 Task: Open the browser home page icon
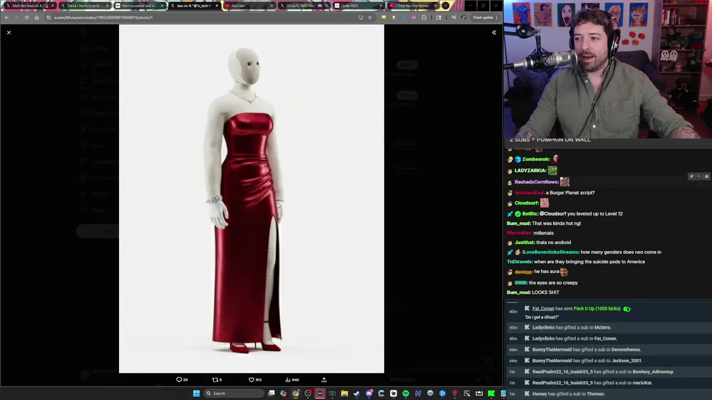pos(37,17)
